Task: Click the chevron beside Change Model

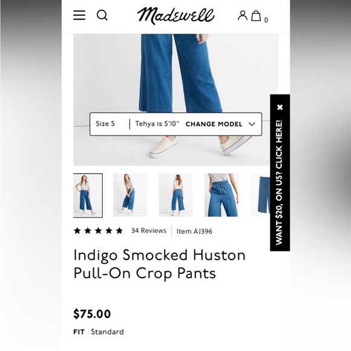Action: [x=252, y=124]
